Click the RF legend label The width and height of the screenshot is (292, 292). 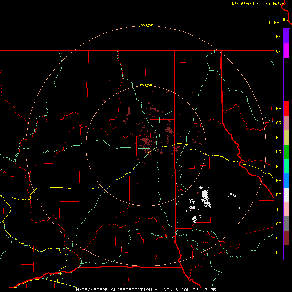click(x=278, y=36)
